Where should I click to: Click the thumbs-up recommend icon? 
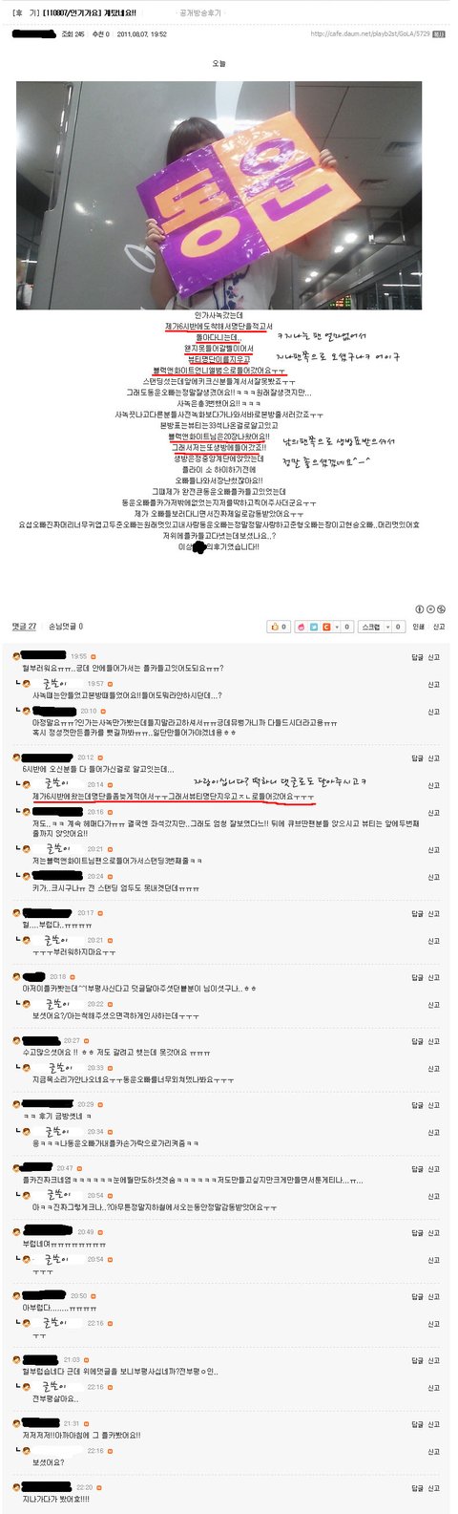275,627
